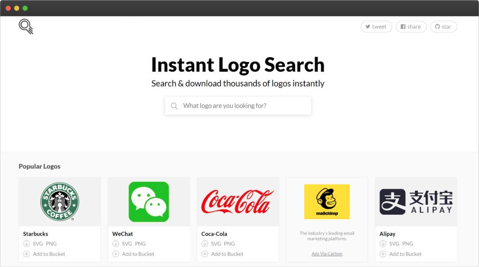Open the Ads Via Carbon link
The width and height of the screenshot is (479, 267).
(327, 254)
